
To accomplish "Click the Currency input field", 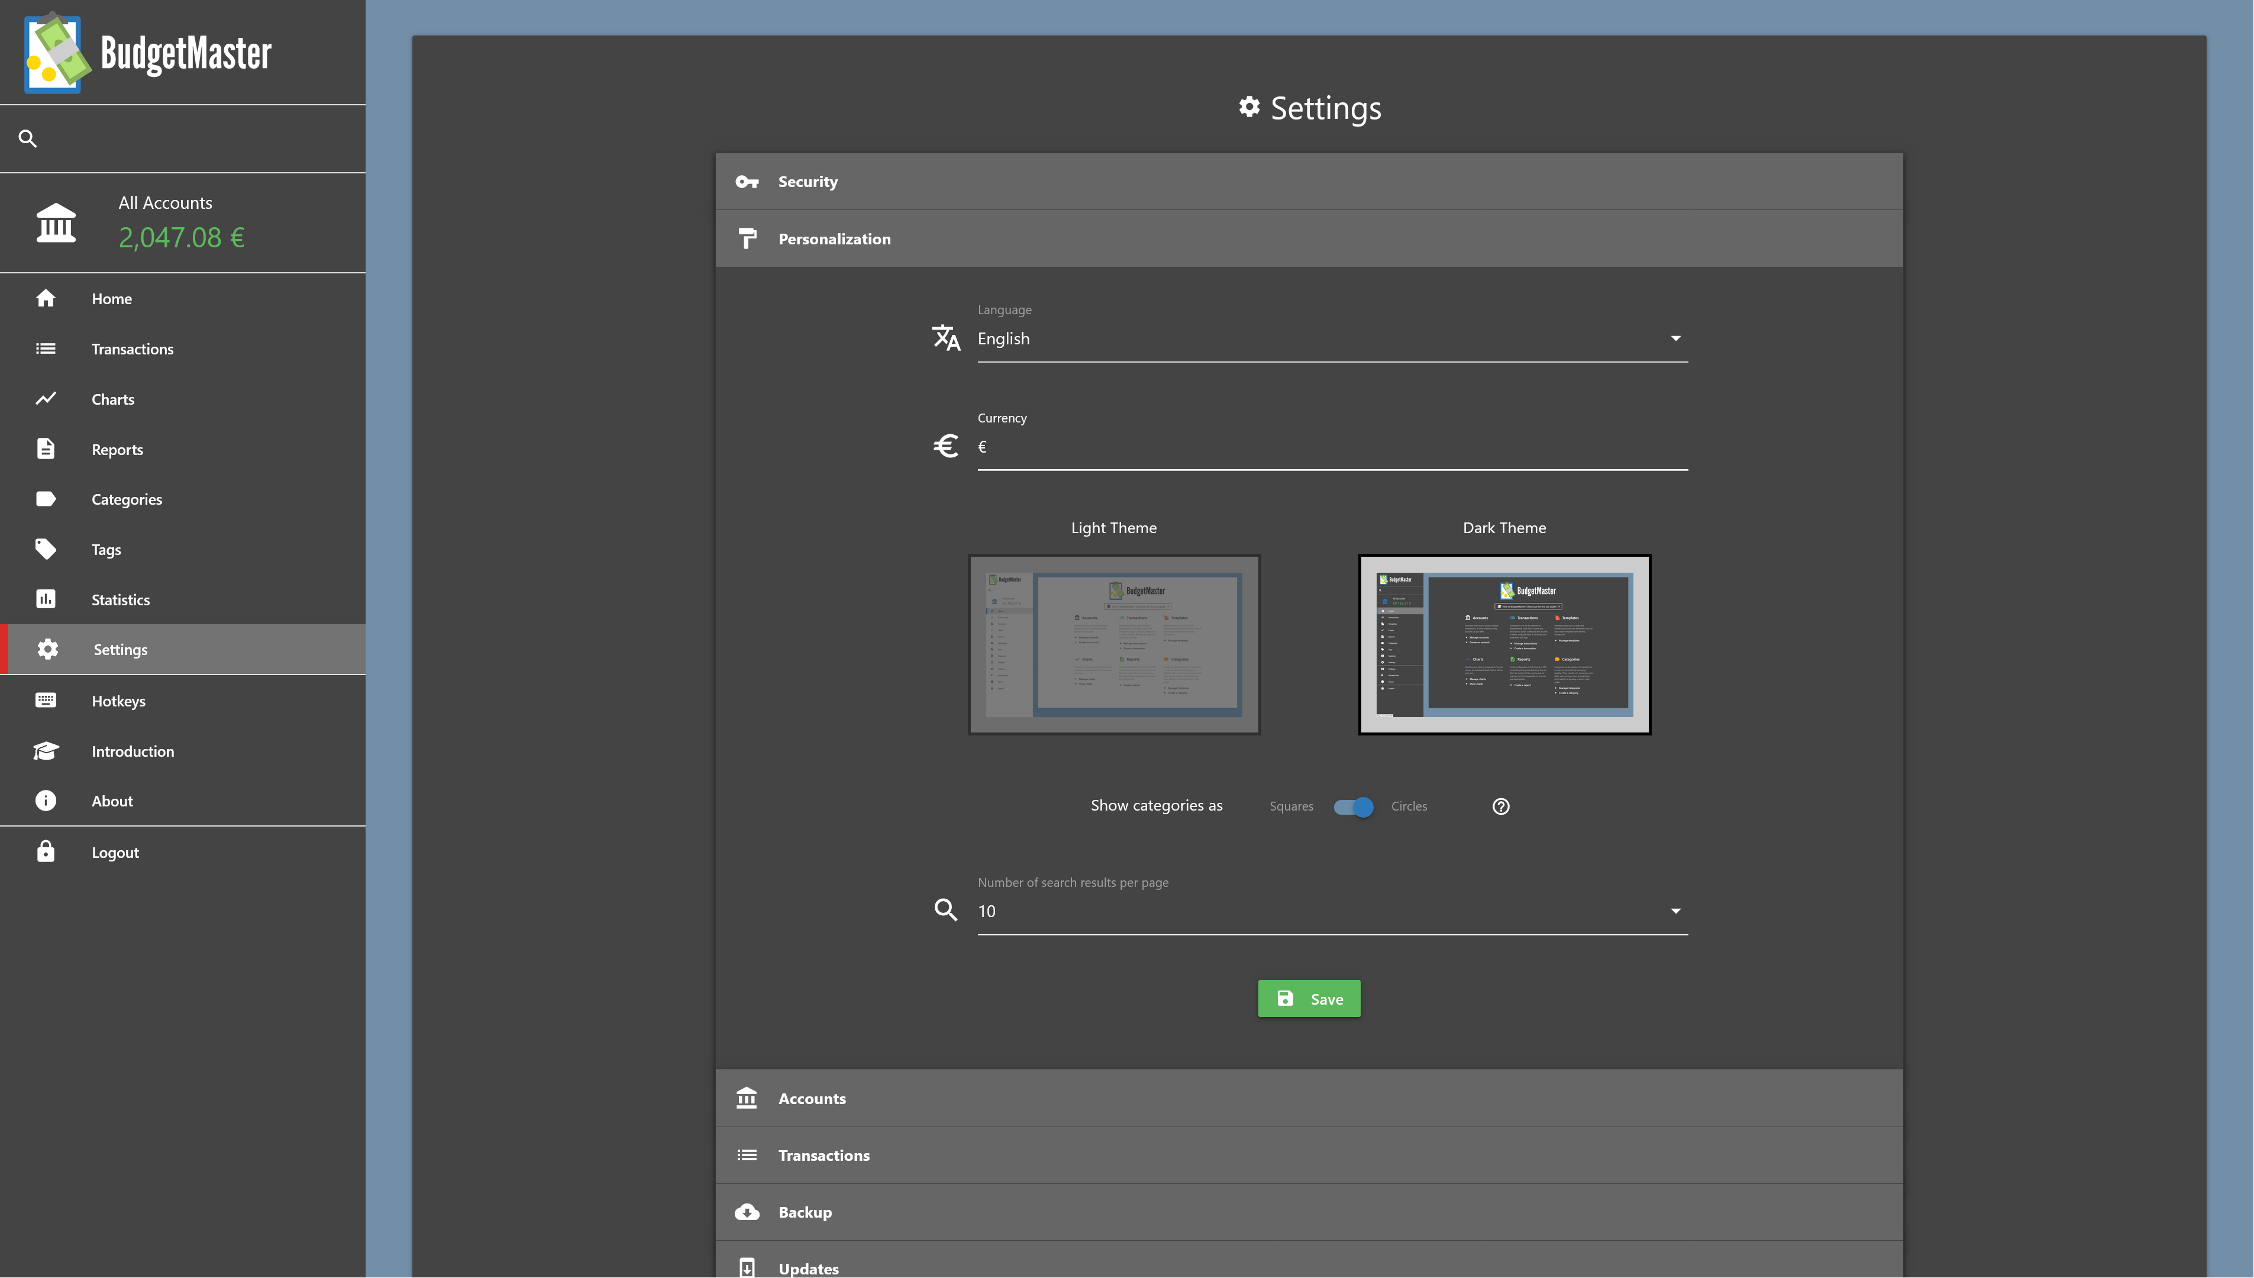I will point(1333,447).
